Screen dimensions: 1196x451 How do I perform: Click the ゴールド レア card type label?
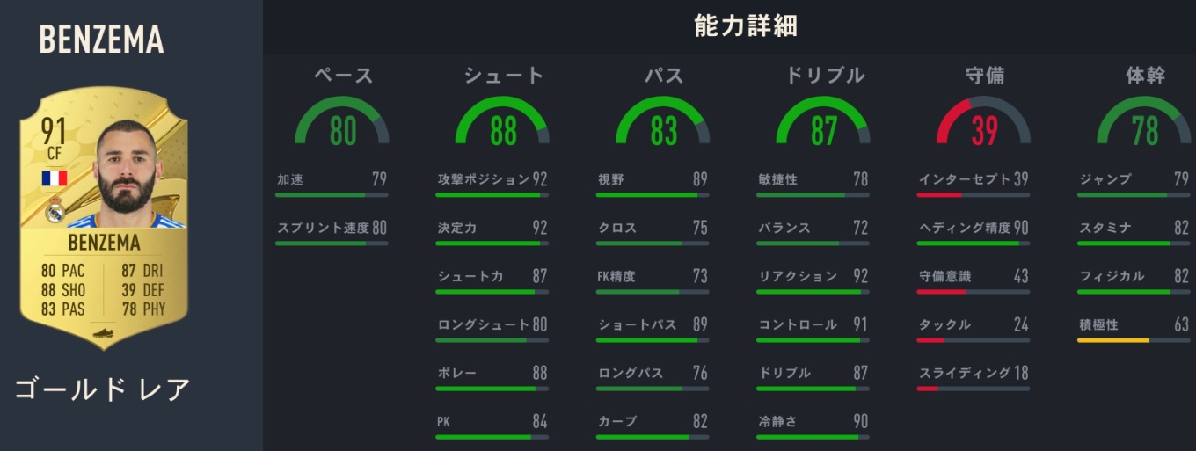click(102, 389)
